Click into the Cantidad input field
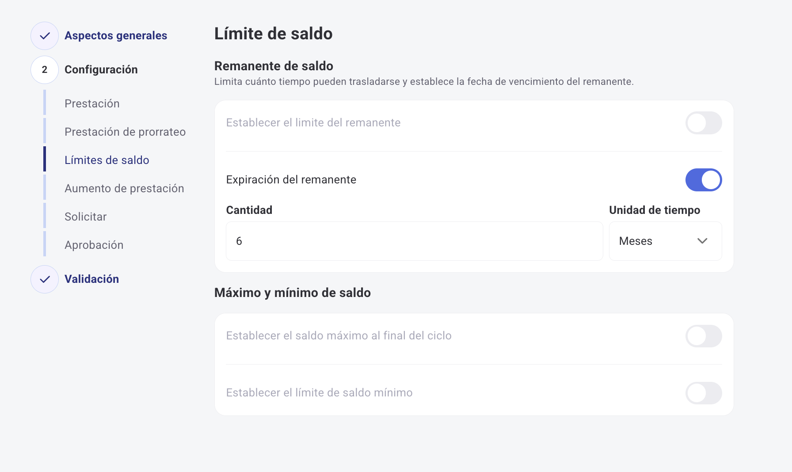This screenshot has height=472, width=792. [414, 241]
